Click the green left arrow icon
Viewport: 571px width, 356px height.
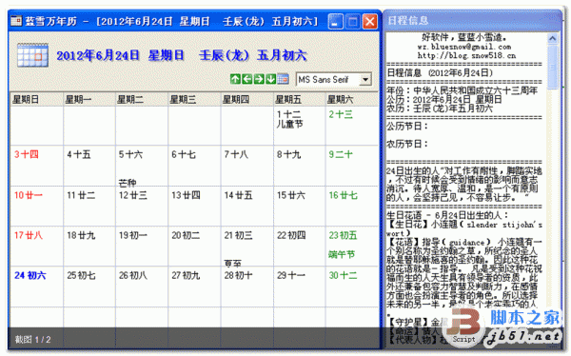(246, 79)
